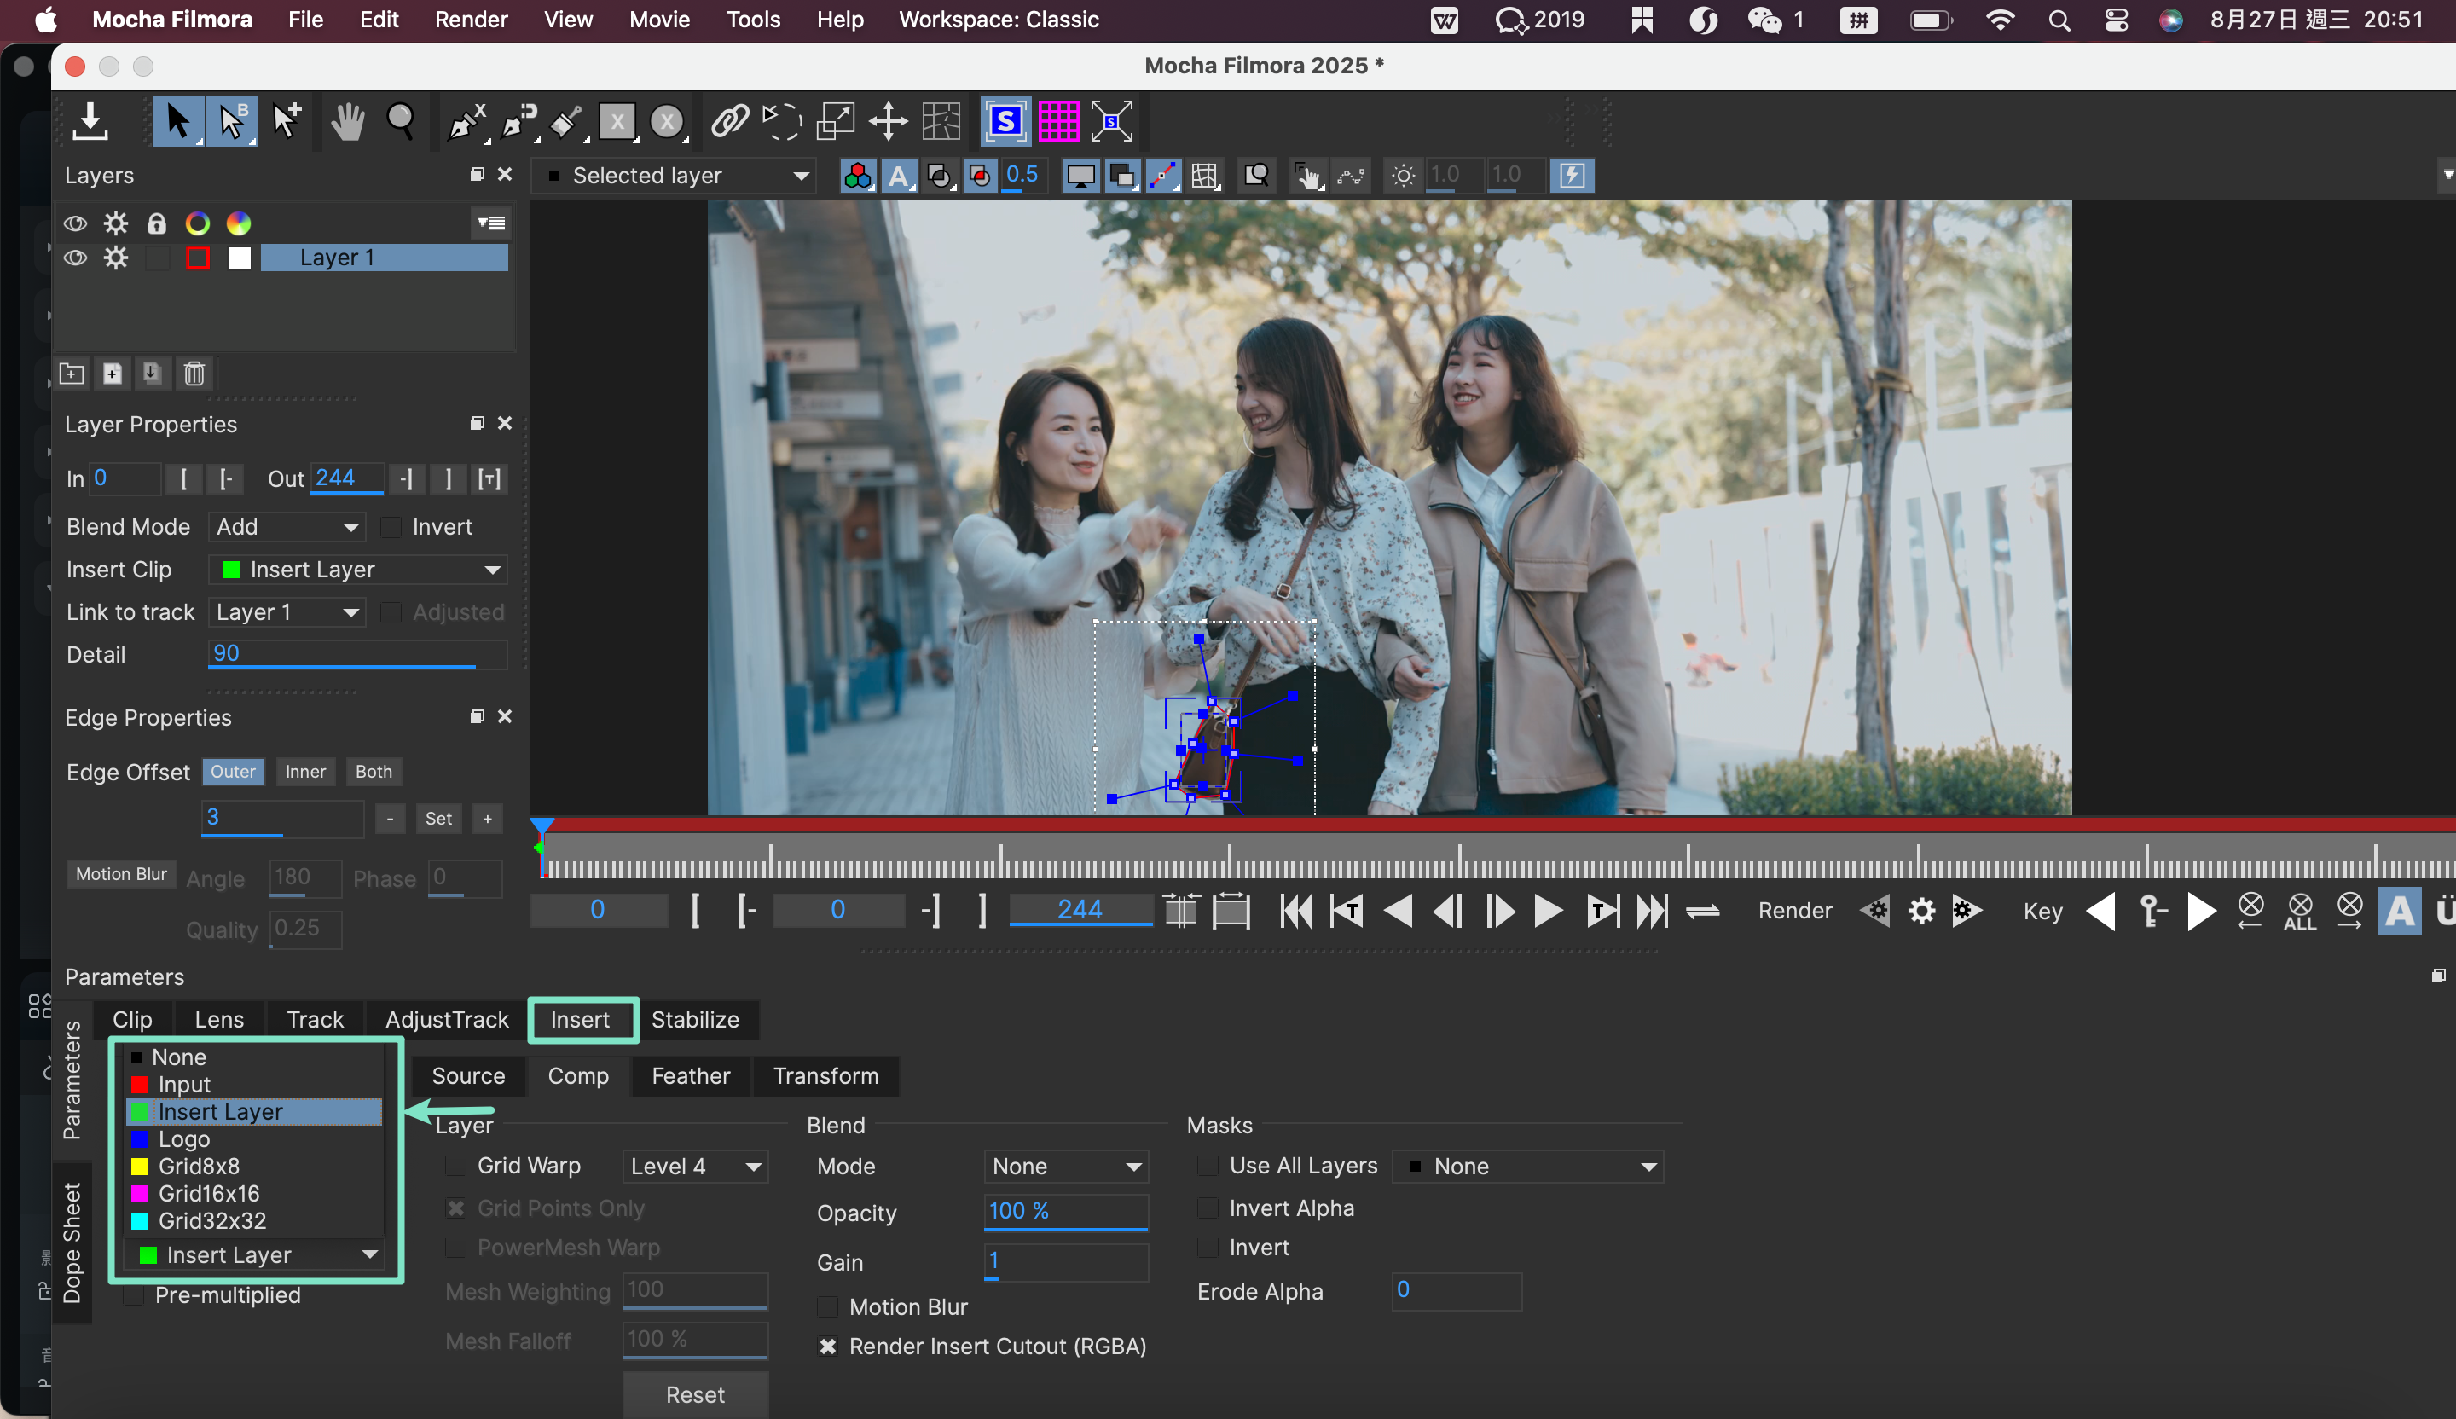Check the Use All Layers box
The image size is (2456, 1419).
point(1208,1166)
